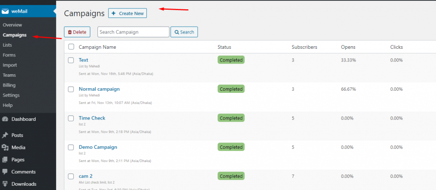This screenshot has width=436, height=190.
Task: Open Import in weMail menu
Action: [10, 65]
